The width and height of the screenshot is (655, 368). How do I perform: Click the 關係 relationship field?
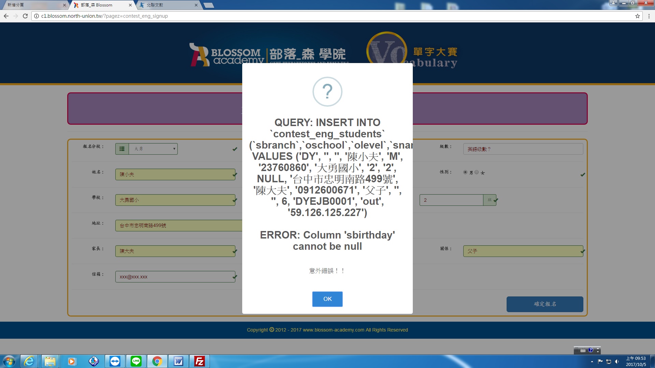pyautogui.click(x=523, y=251)
